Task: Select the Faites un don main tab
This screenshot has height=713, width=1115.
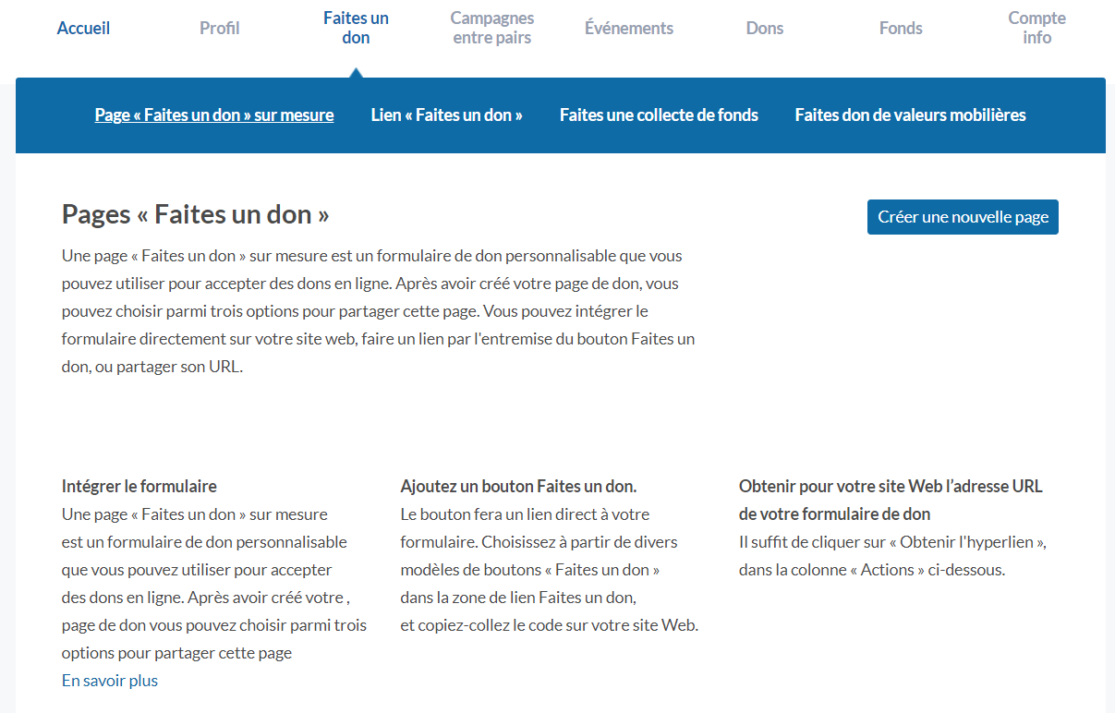Action: tap(356, 28)
